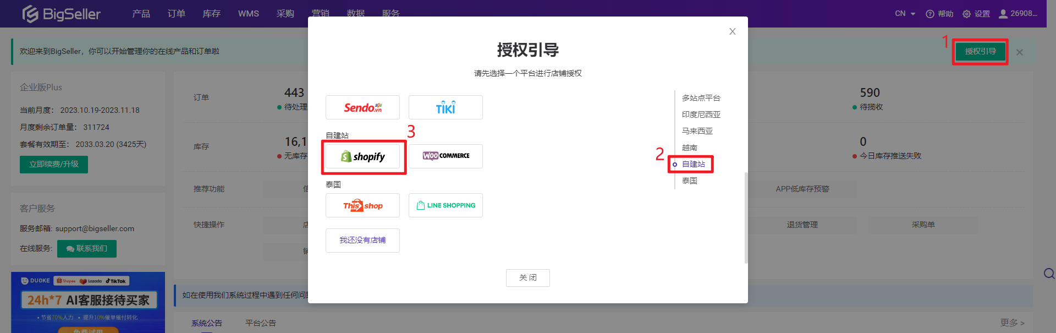Jump to 马来西亚 section

point(697,131)
